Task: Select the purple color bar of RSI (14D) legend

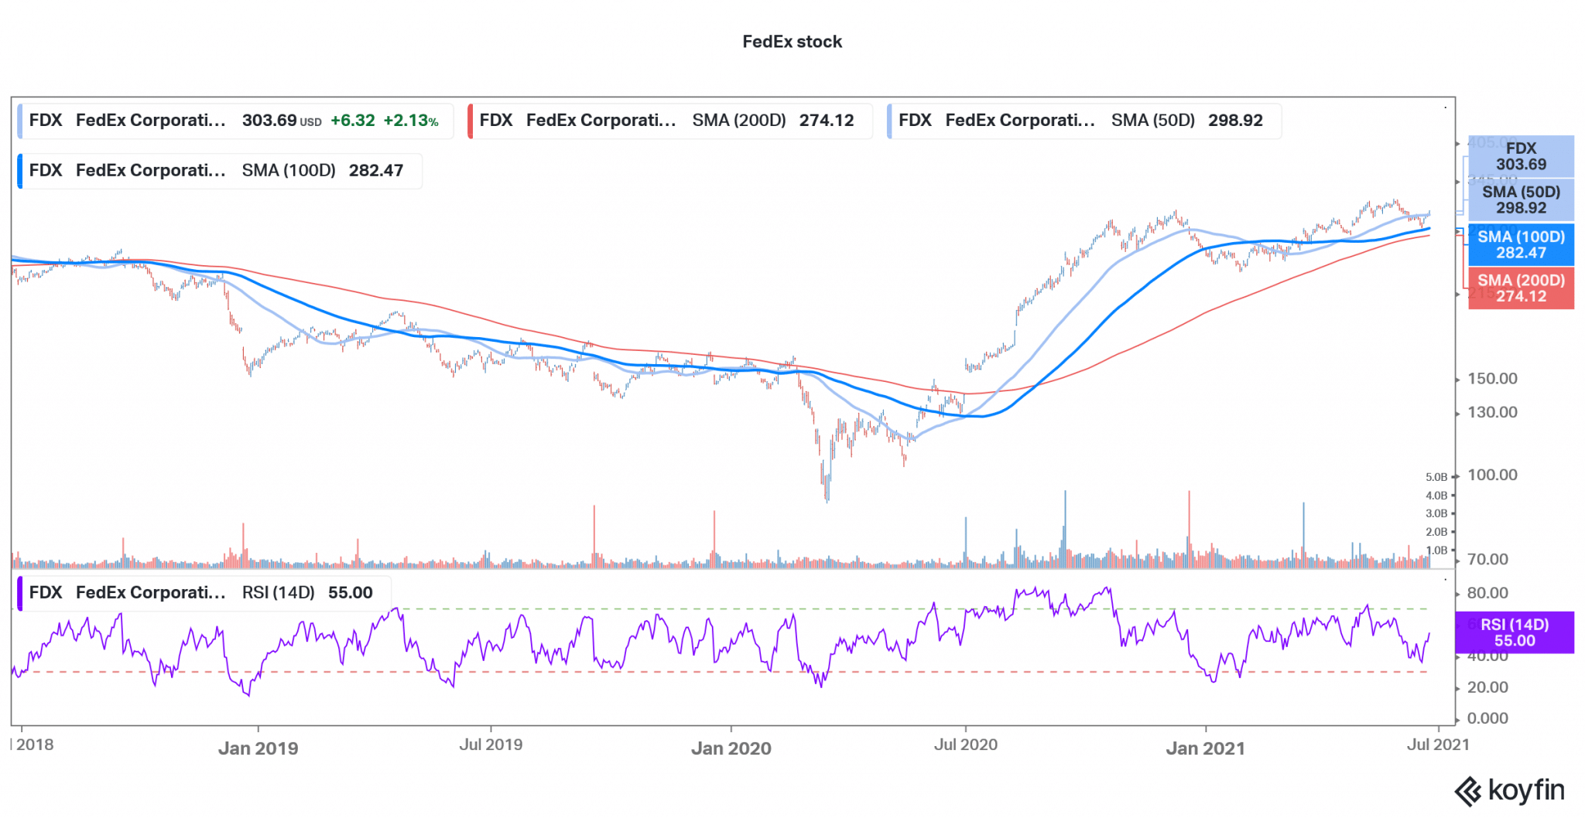Action: click(x=20, y=593)
